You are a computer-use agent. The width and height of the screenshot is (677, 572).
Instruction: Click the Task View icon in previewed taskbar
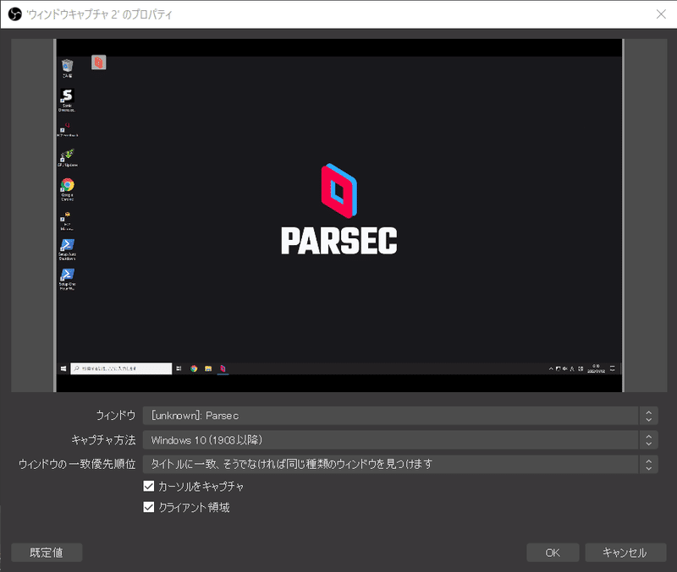pos(179,368)
